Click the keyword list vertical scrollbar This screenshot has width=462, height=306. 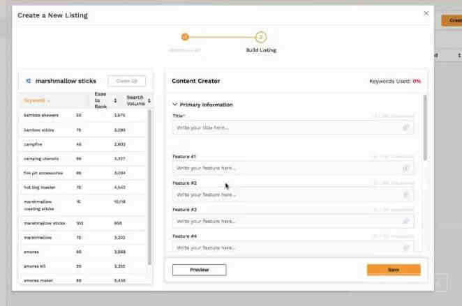coord(149,187)
